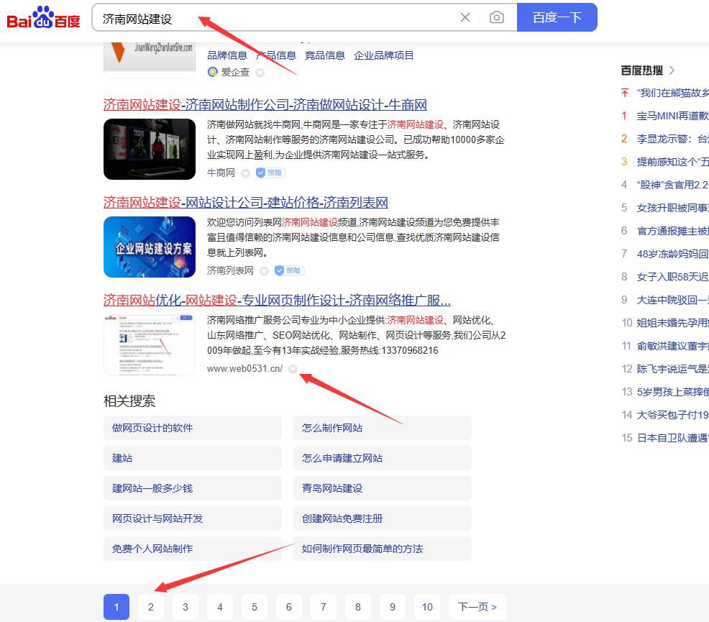709x622 pixels.
Task: Open the 牛商网 search result title
Action: [x=265, y=105]
